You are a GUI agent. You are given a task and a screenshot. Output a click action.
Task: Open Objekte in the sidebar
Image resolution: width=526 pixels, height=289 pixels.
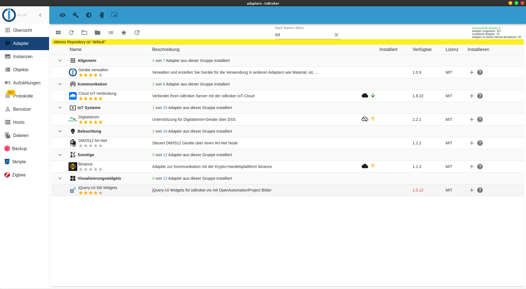25,70
